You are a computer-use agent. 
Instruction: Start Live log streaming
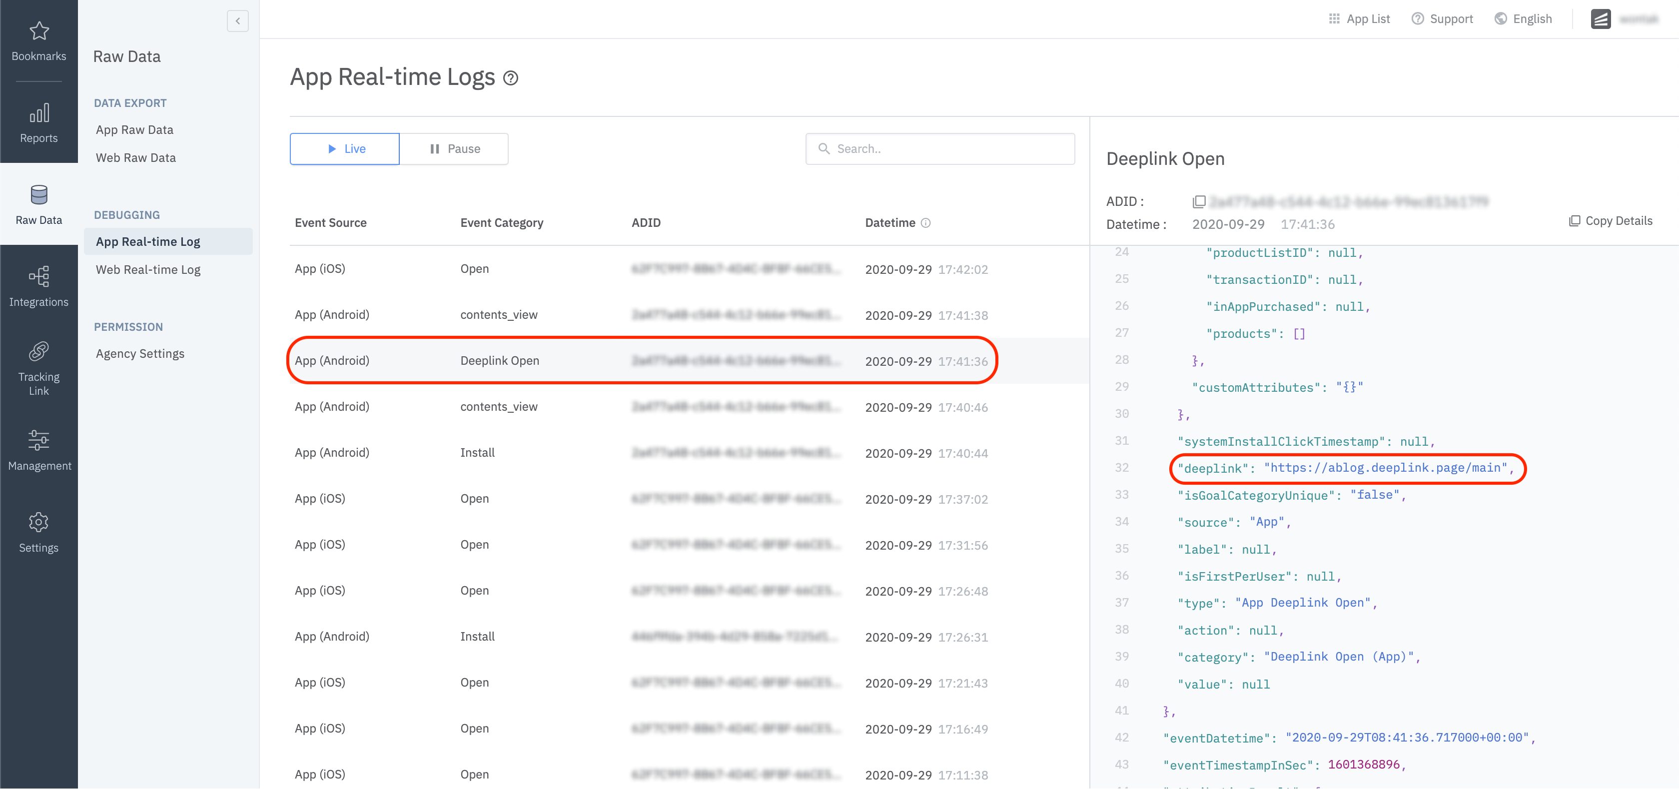coord(345,149)
